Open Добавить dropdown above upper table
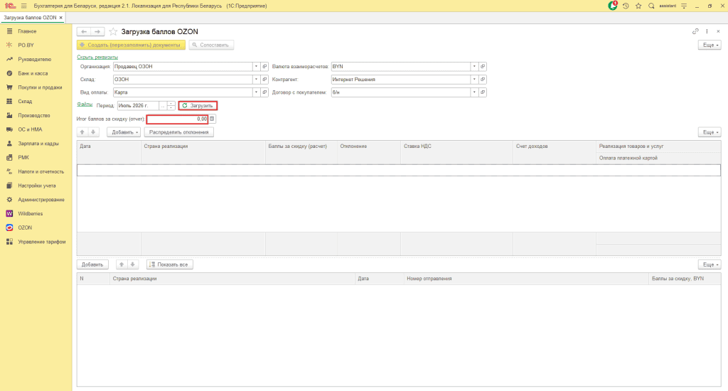728x391 pixels. (124, 132)
